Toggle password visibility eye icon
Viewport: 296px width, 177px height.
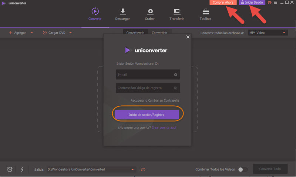coord(175,88)
